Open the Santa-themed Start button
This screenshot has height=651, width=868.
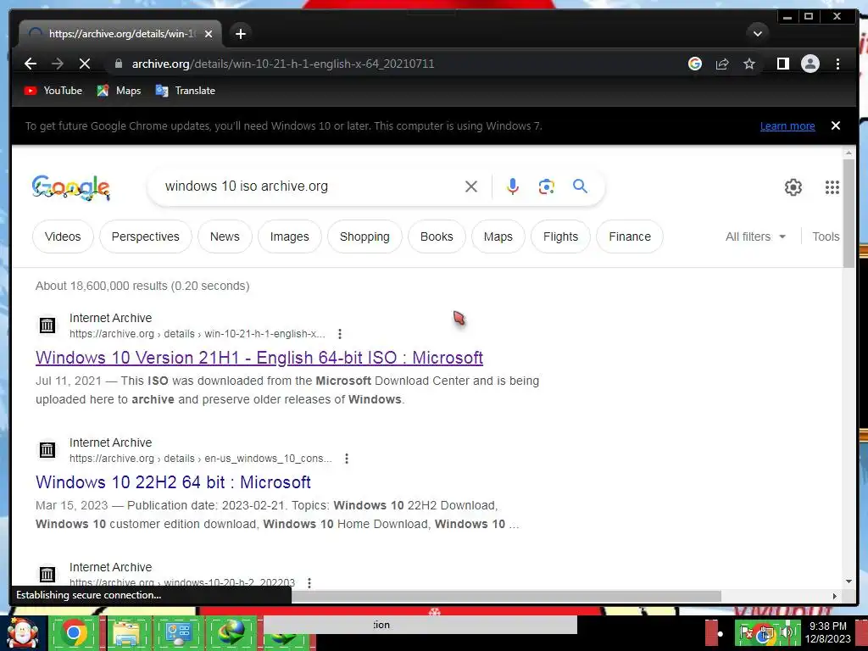click(23, 633)
